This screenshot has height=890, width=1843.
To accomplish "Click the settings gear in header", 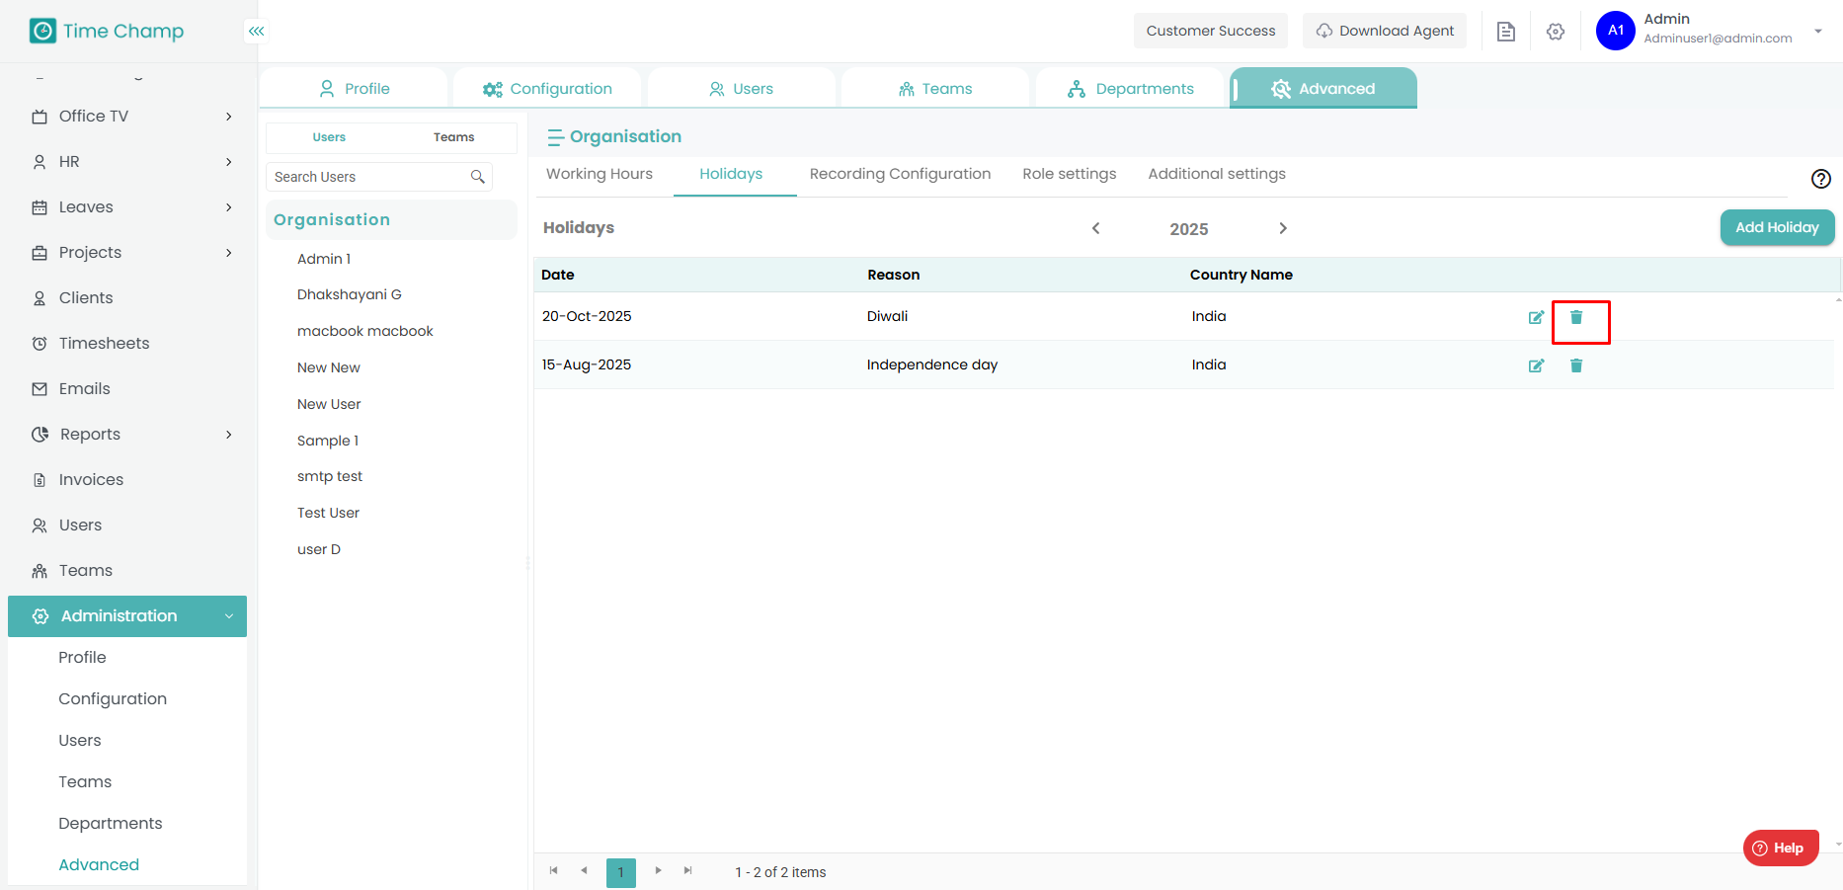I will tap(1556, 32).
